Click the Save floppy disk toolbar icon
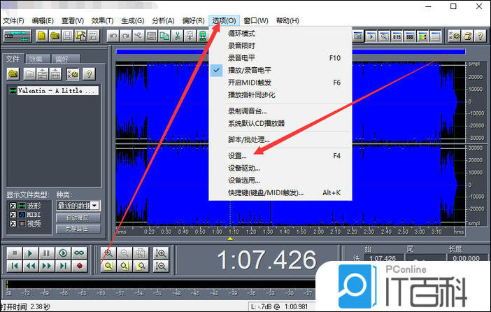Image resolution: width=491 pixels, height=312 pixels. (67, 36)
